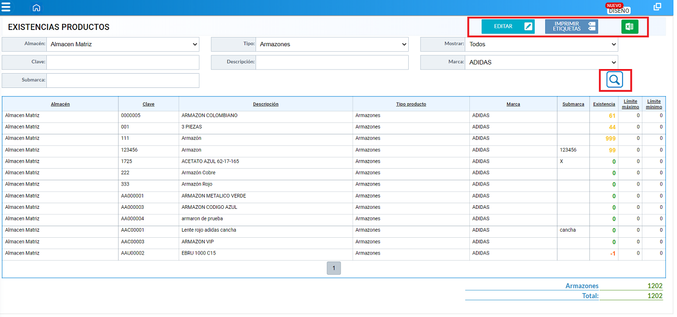This screenshot has width=677, height=317.
Task: Click the EDITAR button
Action: (x=508, y=26)
